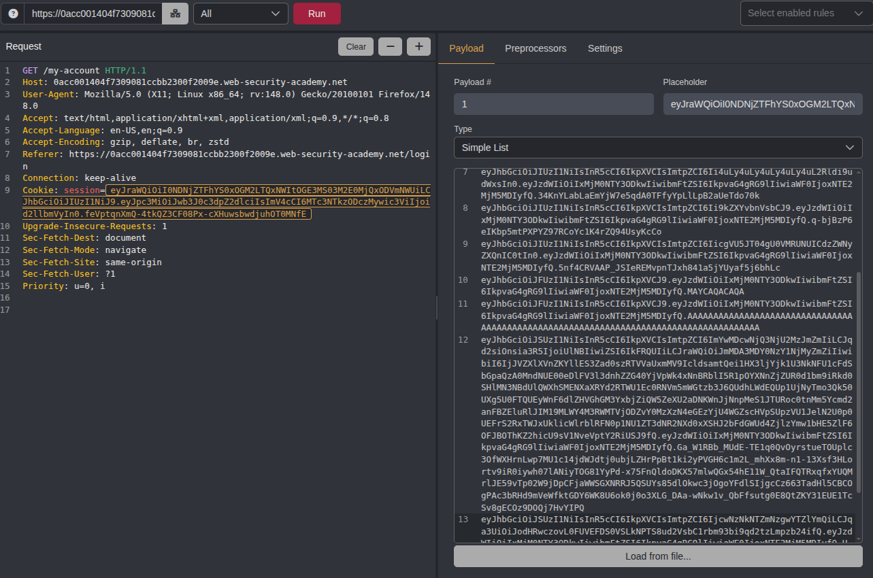Screen dimensions: 873x578
Task: Open the All placeholder filter dropdown
Action: [240, 13]
